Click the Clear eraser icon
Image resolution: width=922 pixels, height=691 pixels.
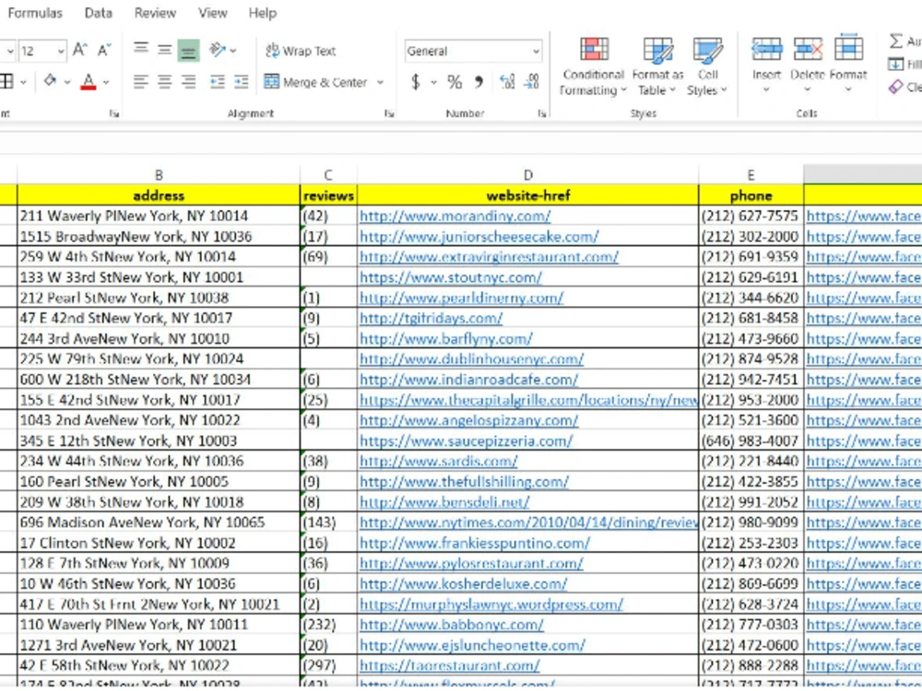[x=895, y=87]
